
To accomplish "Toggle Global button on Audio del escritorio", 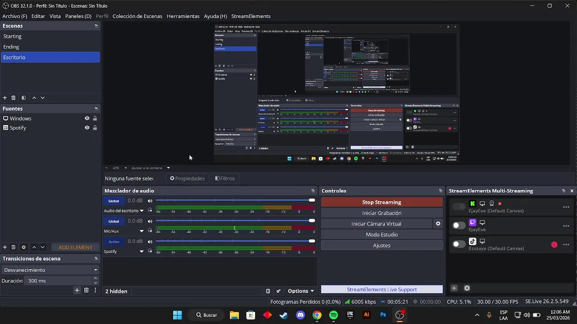I will point(114,201).
